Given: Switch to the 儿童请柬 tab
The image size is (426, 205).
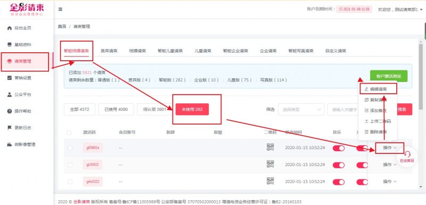Looking at the screenshot, I should (x=203, y=51).
